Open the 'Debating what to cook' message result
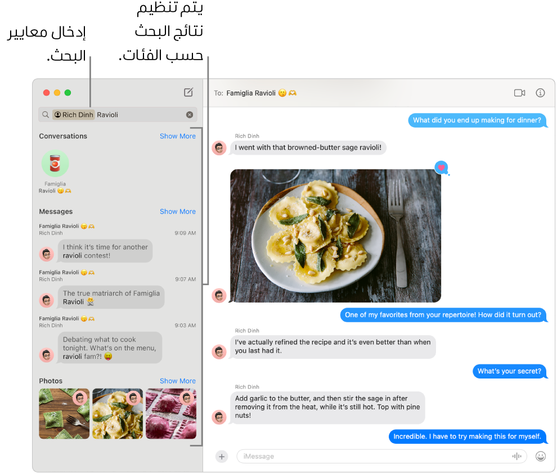The image size is (557, 473). [x=110, y=348]
